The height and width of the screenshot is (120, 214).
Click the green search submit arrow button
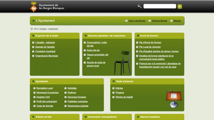point(180,6)
